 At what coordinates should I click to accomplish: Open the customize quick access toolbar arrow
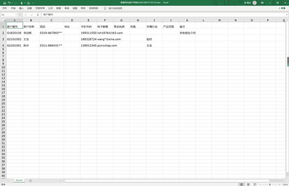(x=33, y=3)
